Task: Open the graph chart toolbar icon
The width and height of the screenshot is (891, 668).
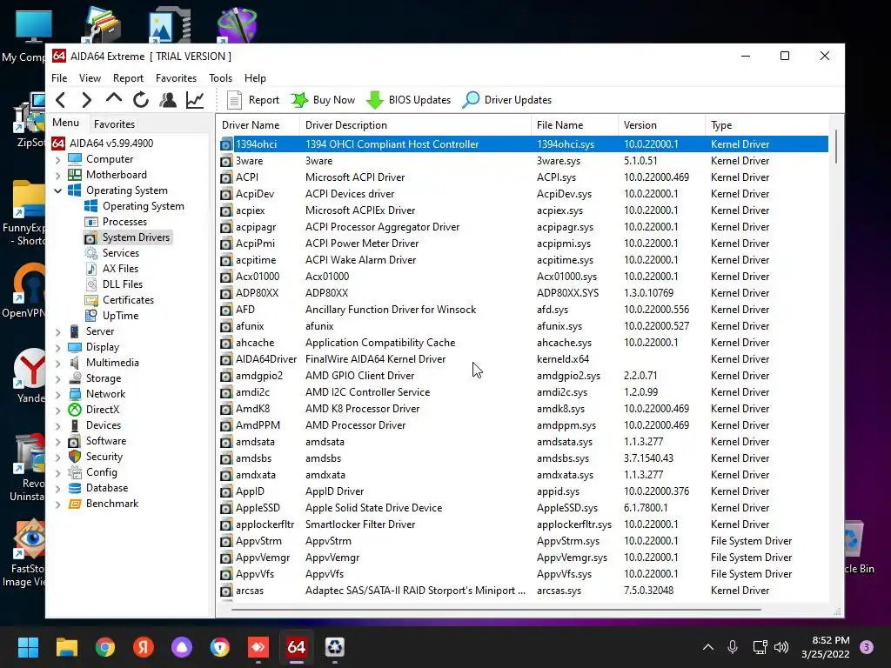Action: pyautogui.click(x=195, y=100)
